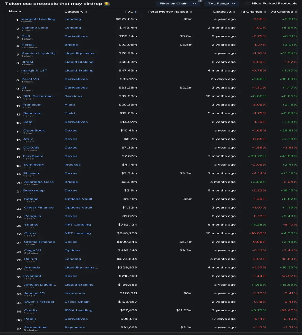Open Katana protocol link
Image resolution: width=302 pixels, height=335 pixels.
[x=31, y=199]
